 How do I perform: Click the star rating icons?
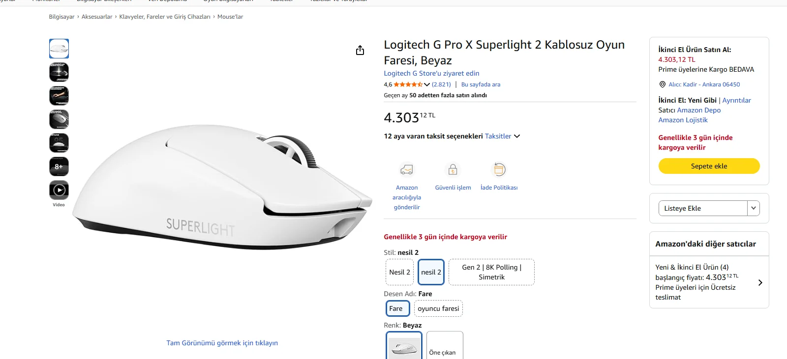point(408,84)
